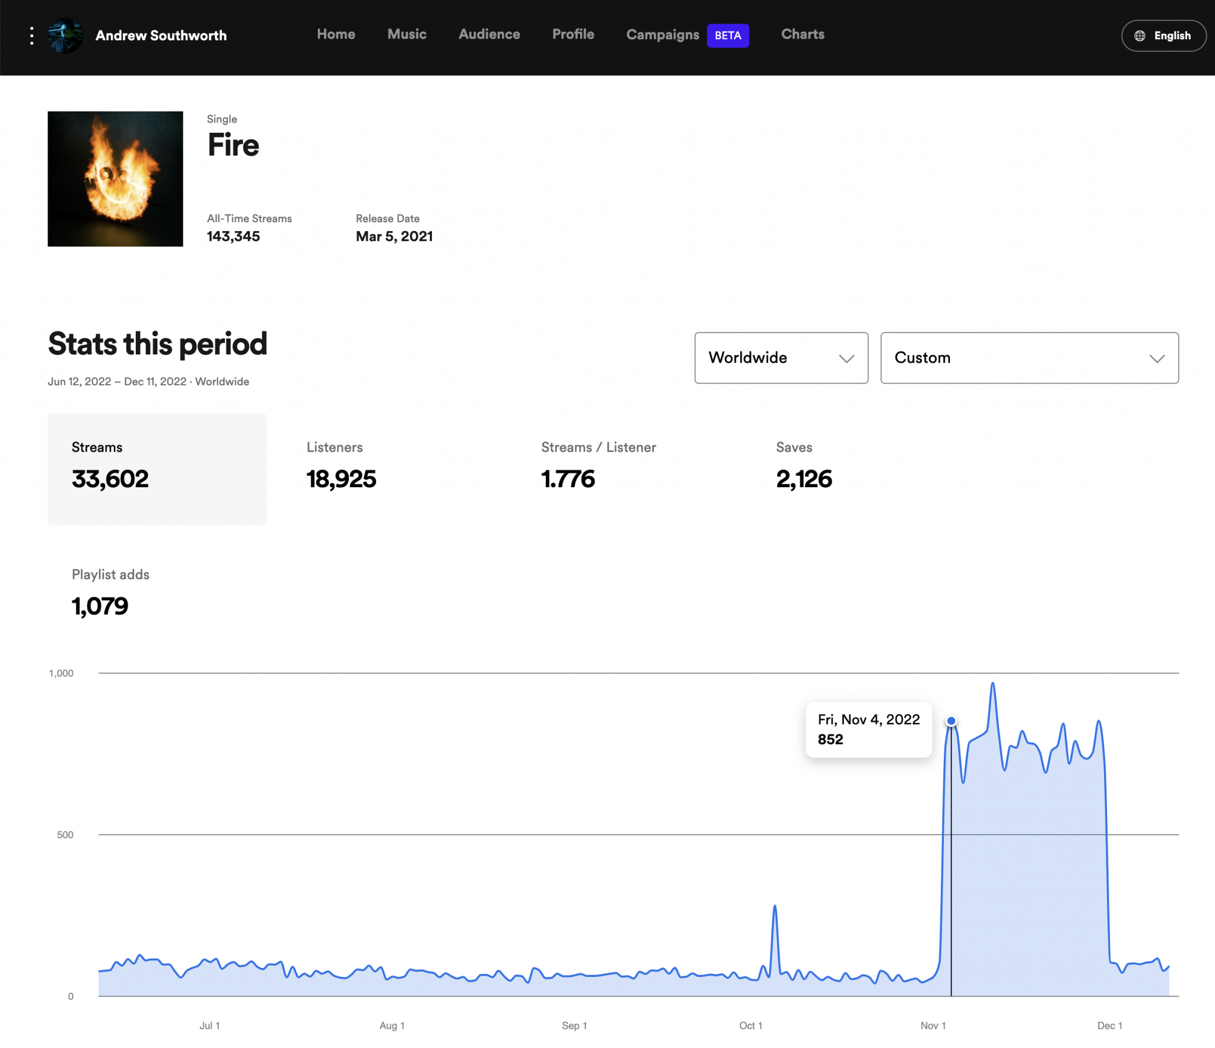The height and width of the screenshot is (1048, 1215).
Task: Click the date range Jun 12, 2022 – Dec 11, 2022
Action: 117,382
